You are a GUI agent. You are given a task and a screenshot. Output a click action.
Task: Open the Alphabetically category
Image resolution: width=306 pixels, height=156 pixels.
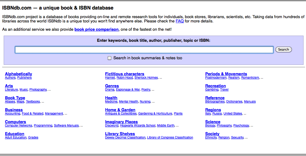pyautogui.click(x=19, y=74)
